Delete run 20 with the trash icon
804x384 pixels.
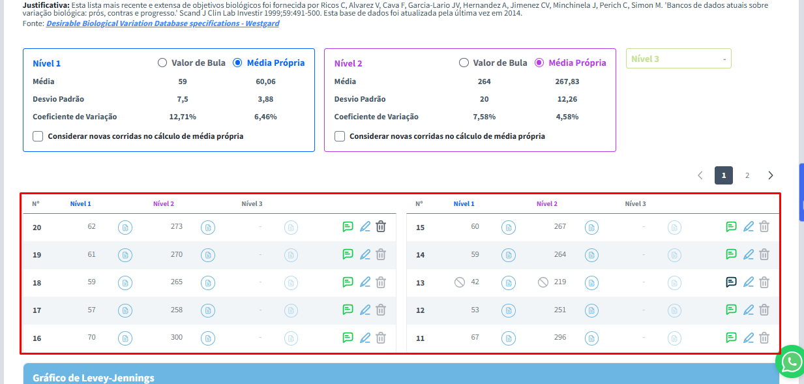tap(381, 227)
